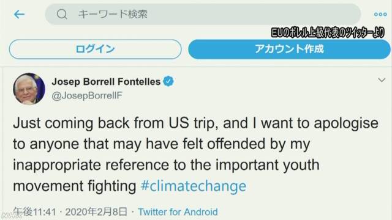This screenshot has width=392, height=220.
Task: Tap the ログイン button
Action: 96,49
